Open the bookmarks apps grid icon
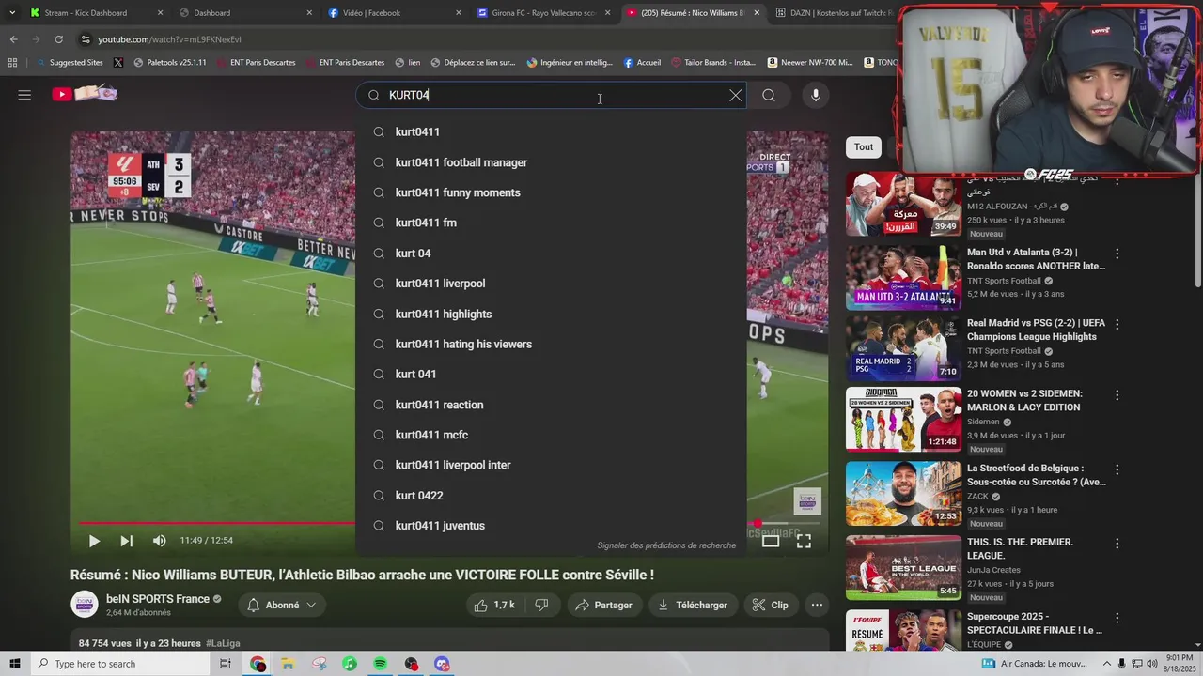Viewport: 1203px width, 676px height. click(12, 63)
